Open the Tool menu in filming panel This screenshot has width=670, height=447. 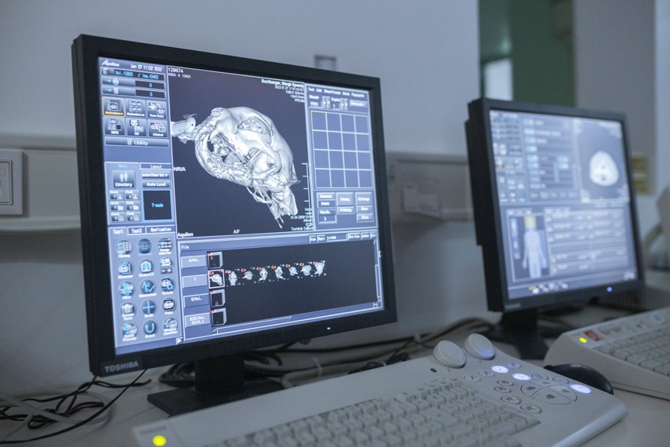(311, 90)
